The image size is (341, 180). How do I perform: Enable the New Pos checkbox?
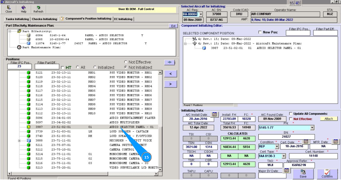tap(260, 32)
